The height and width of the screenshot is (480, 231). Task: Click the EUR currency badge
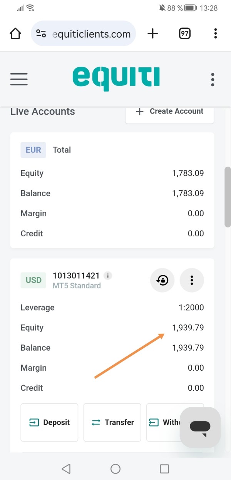[33, 150]
